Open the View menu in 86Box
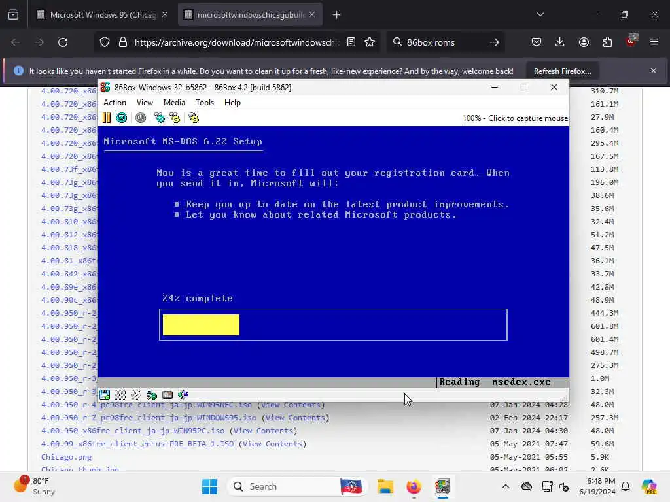Image resolution: width=670 pixels, height=502 pixels. [x=145, y=103]
